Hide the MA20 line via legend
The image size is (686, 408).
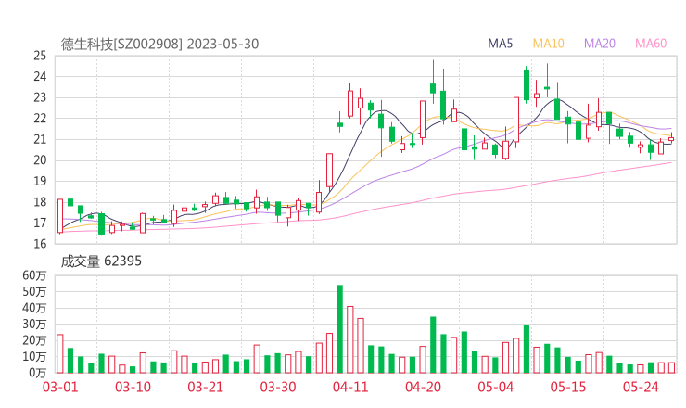(x=600, y=44)
